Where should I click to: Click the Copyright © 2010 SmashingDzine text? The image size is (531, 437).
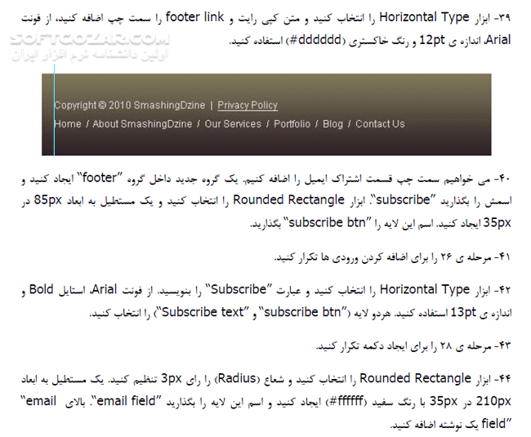coord(128,105)
